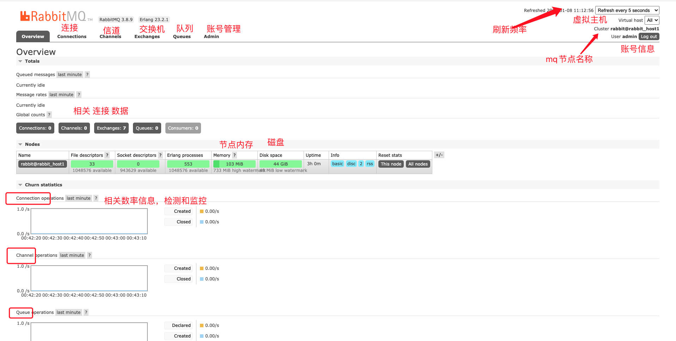Click the Channel operations chart
This screenshot has width=676, height=341.
pos(89,278)
